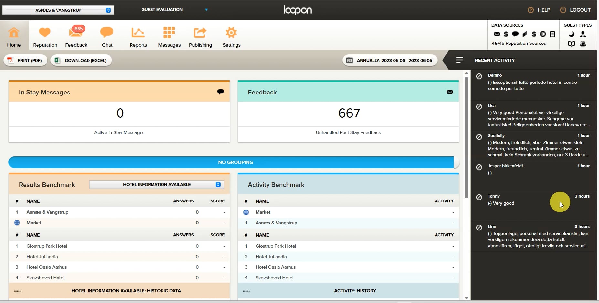The height and width of the screenshot is (303, 599).
Task: Toggle the document data source icon
Action: pos(552,34)
